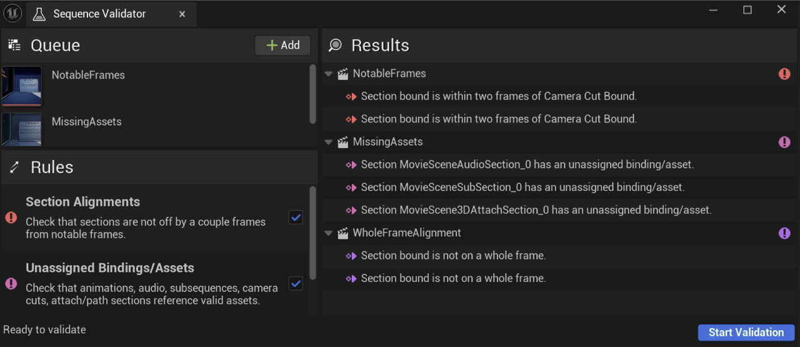Add a sequence to the Queue
Viewport: 800px width, 347px height.
[x=282, y=45]
